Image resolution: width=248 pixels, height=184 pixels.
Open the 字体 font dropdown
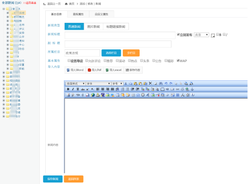tap(98, 84)
